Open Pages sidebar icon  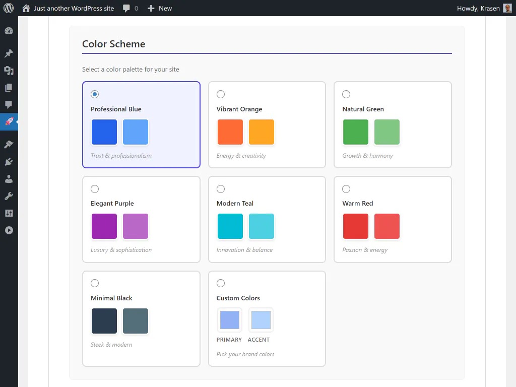9,87
